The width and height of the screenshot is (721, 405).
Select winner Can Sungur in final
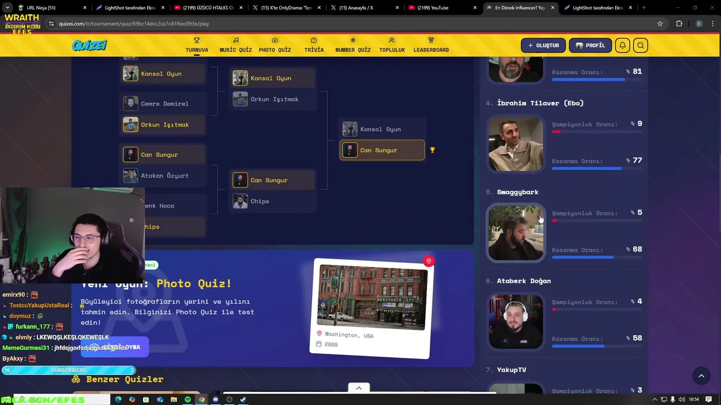[382, 150]
